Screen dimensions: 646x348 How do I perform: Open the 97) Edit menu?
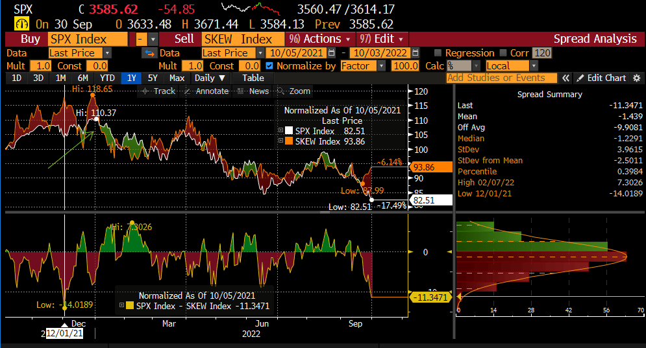382,39
